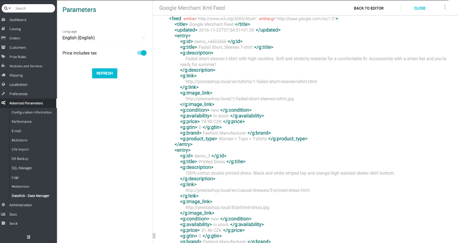The width and height of the screenshot is (458, 243).
Task: Open the Preferences menu item
Action: tap(18, 94)
